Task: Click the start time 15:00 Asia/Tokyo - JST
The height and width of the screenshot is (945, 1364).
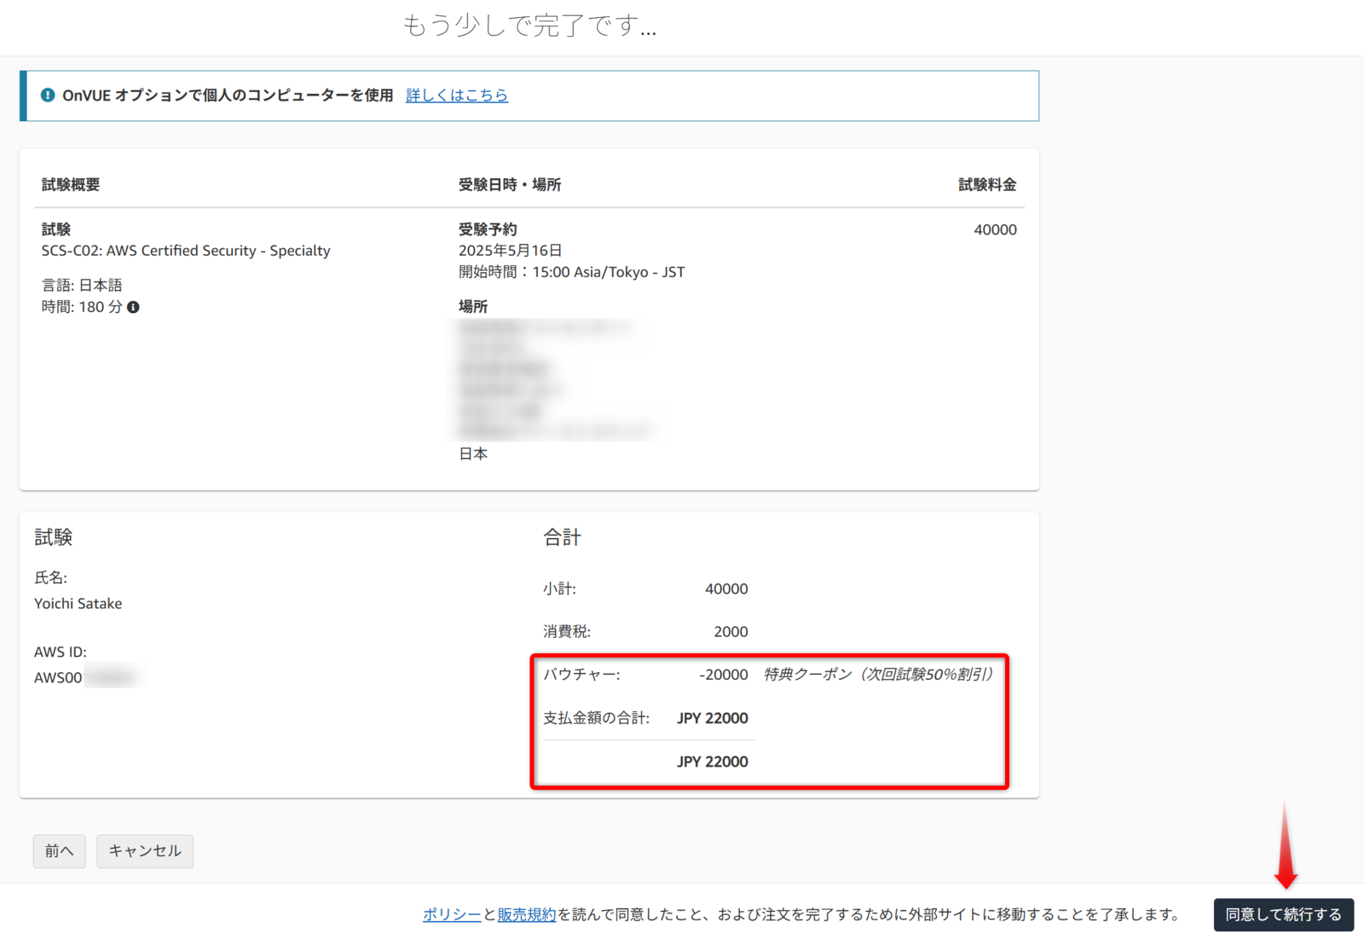Action: pyautogui.click(x=609, y=272)
